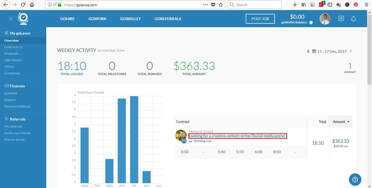372x188 pixels.
Task: Click the 11 - 17 Dec, 2017 date range
Action: 332,51
